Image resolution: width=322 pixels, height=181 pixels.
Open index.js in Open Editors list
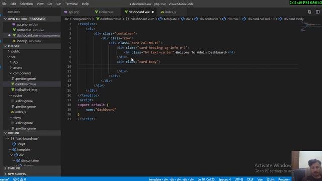(22, 41)
